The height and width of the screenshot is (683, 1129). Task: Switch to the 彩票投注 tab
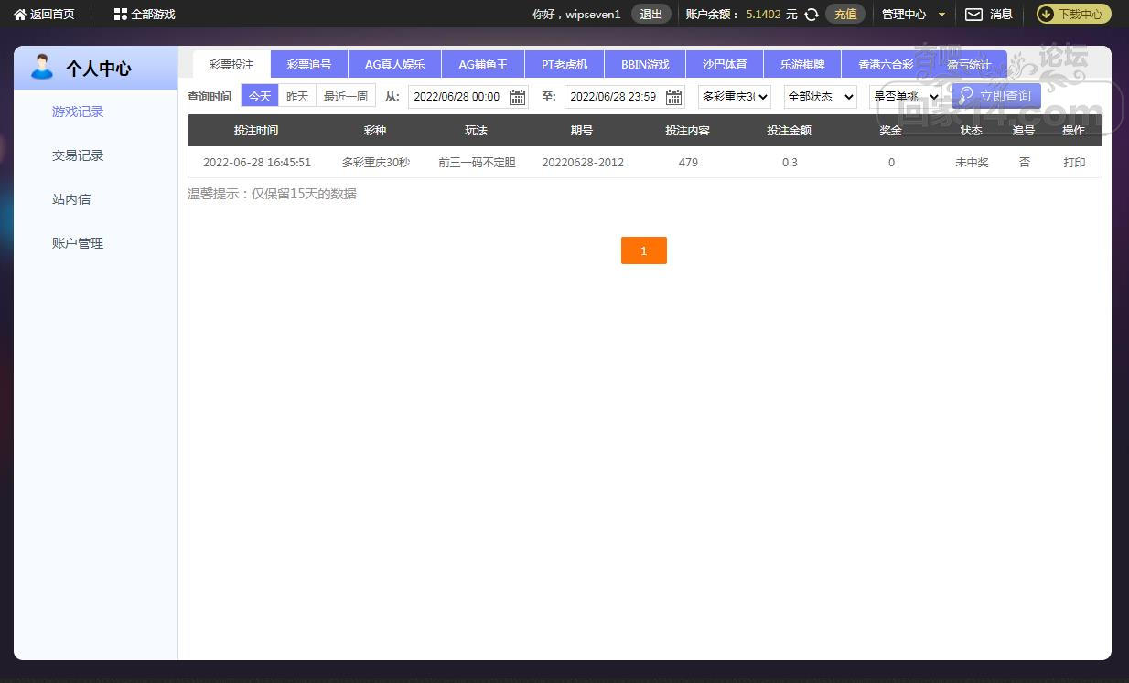point(231,65)
